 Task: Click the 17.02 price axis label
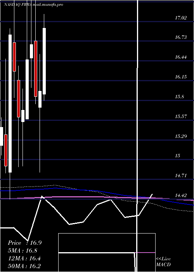[x=181, y=18]
